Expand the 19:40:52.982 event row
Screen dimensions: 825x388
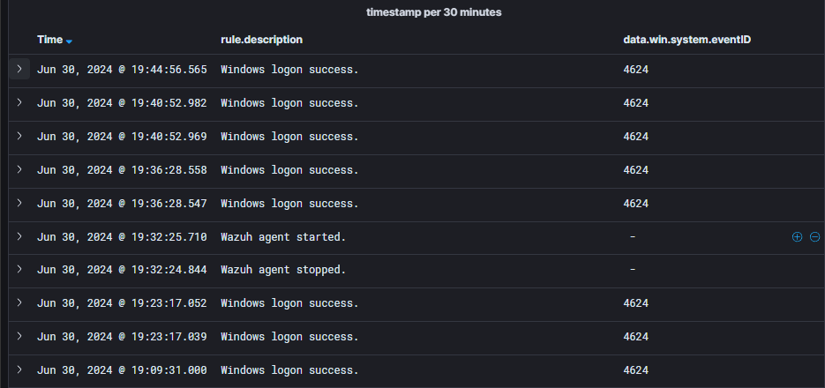[x=19, y=103]
